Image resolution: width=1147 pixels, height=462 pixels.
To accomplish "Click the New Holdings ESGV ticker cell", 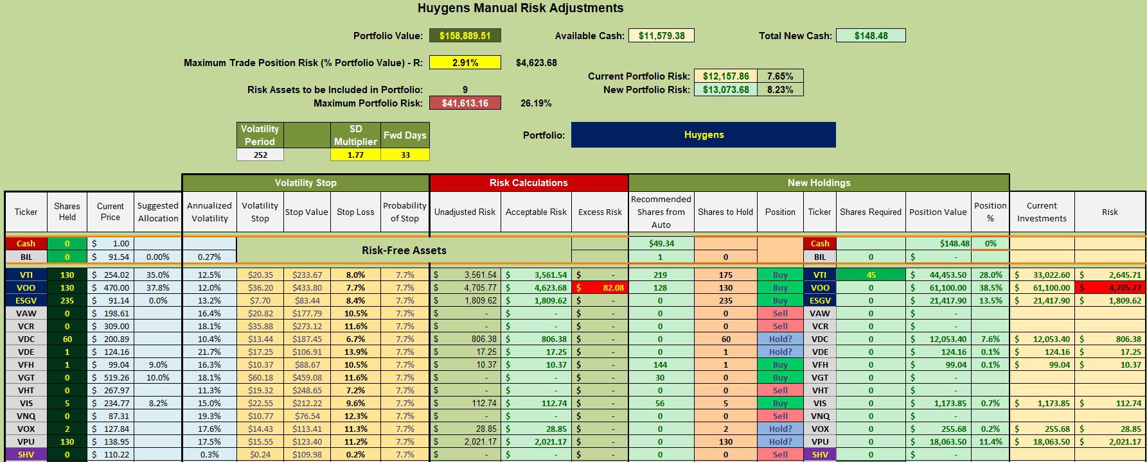I will tap(819, 300).
